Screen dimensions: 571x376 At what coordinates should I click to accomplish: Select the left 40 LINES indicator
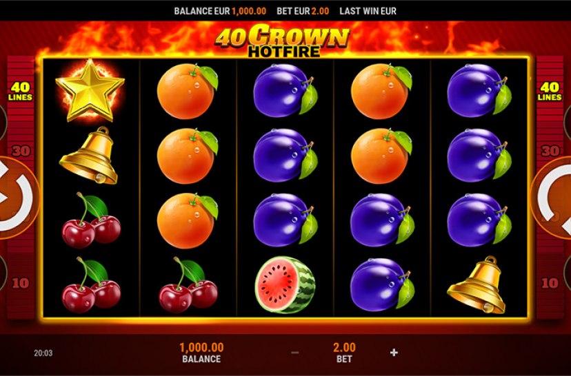tap(21, 92)
